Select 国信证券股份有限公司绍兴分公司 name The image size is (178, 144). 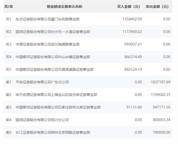pyautogui.click(x=42, y=120)
